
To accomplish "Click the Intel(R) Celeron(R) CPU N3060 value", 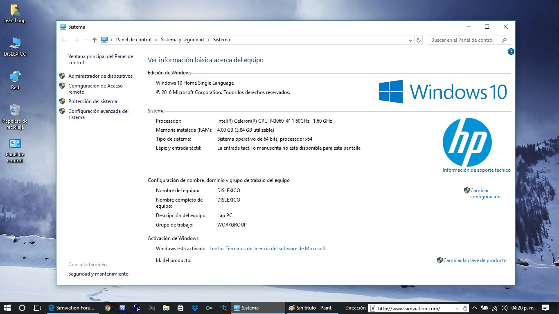I will (x=275, y=121).
